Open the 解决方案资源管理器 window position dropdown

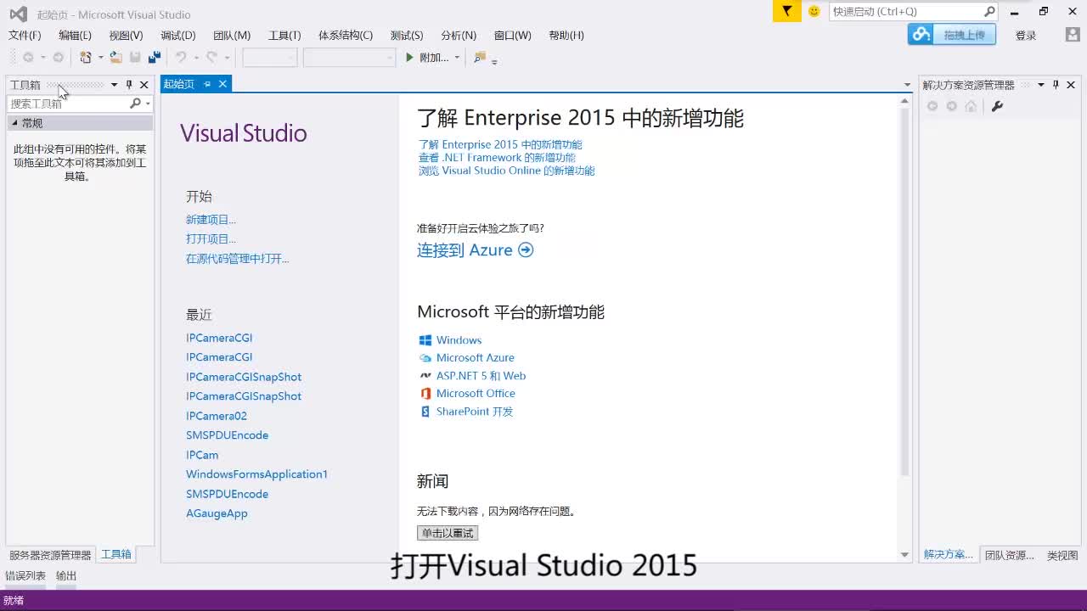tap(1040, 85)
